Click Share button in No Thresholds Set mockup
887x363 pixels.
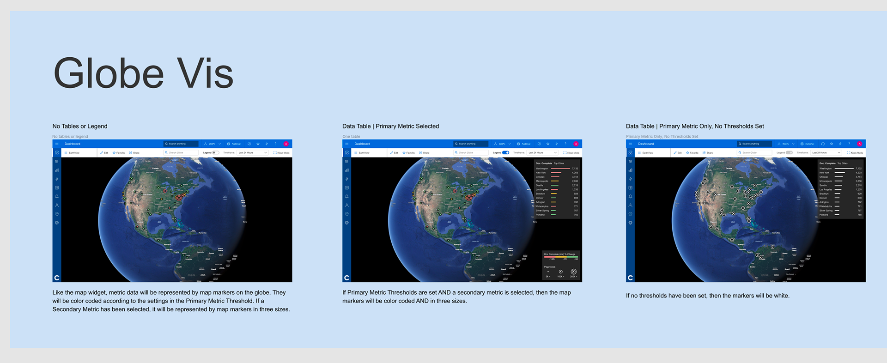(x=708, y=152)
